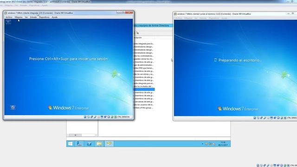Click left arrow of Active Directory tree scrollbar

[x=68, y=135]
